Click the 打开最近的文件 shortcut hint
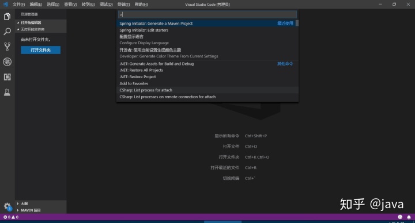The height and width of the screenshot is (223, 415). (233, 168)
